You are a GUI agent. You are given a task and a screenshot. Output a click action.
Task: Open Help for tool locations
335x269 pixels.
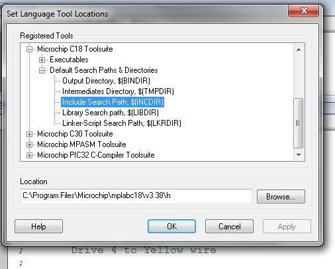coord(38,226)
